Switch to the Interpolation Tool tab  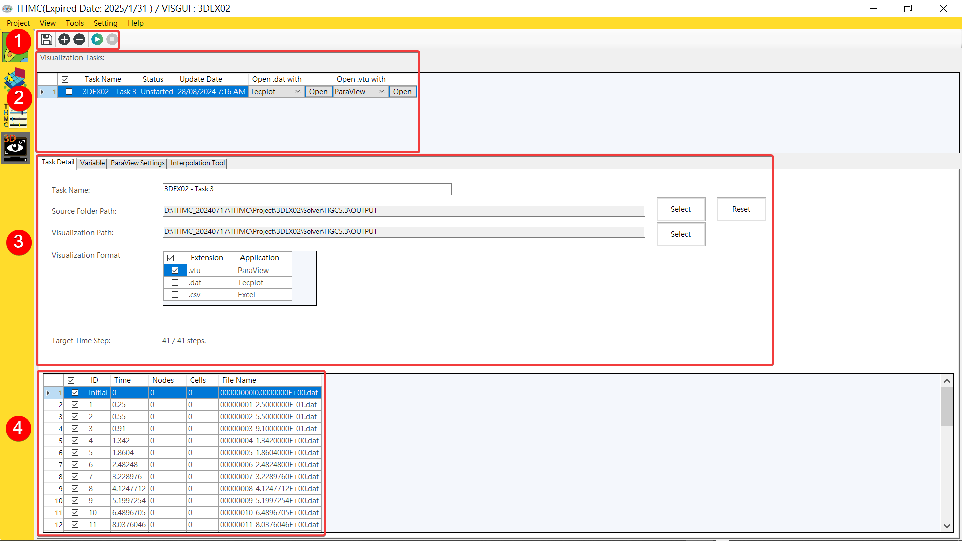(197, 163)
